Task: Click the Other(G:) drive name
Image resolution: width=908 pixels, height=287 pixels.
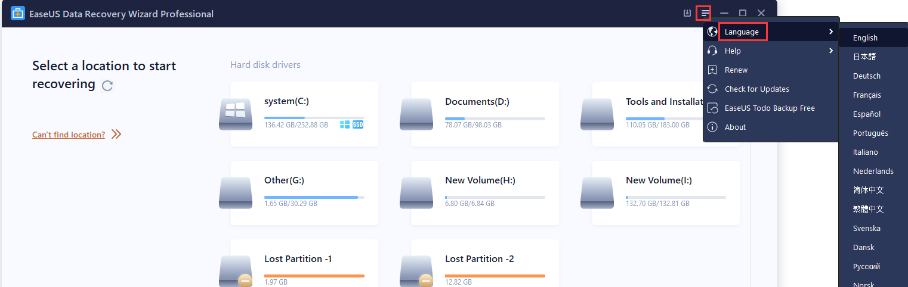Action: coord(284,180)
